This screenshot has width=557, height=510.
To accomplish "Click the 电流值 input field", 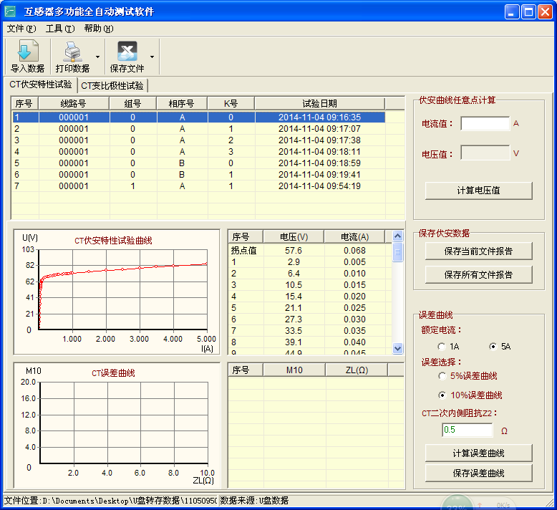I will (485, 124).
